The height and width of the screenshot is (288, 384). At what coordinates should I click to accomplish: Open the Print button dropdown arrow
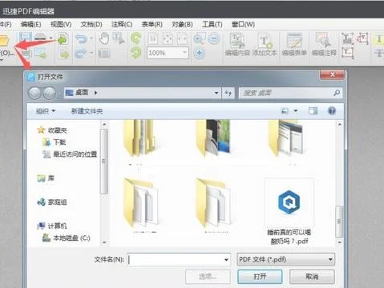click(51, 38)
